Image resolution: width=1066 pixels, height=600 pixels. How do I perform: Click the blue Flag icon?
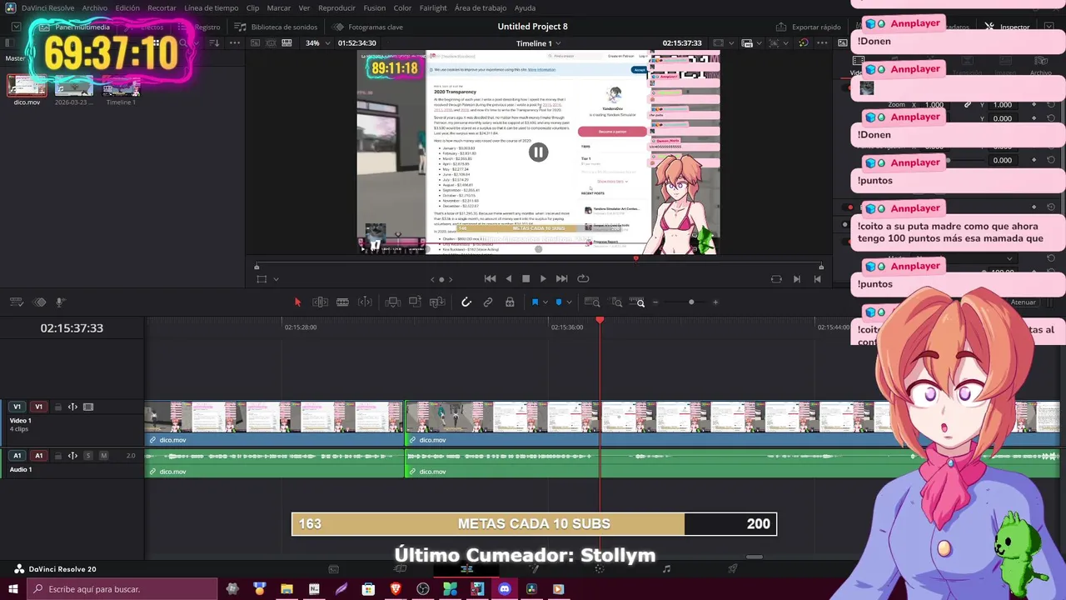click(x=535, y=302)
